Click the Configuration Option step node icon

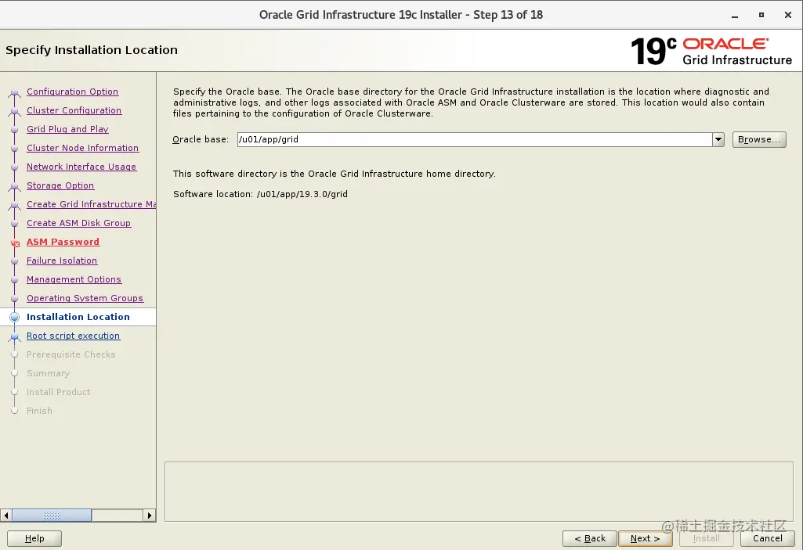pos(14,93)
